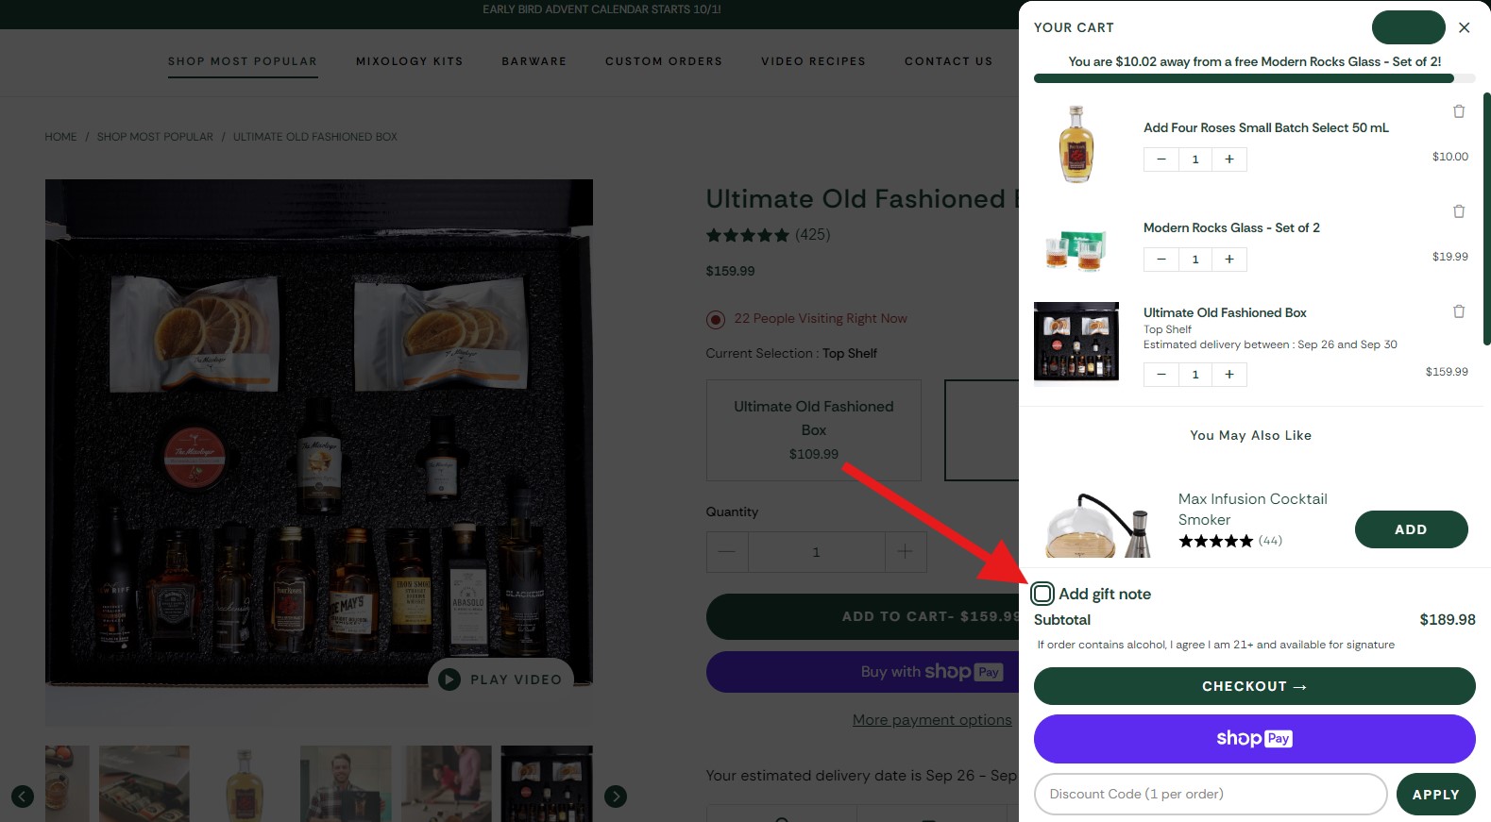Close the cart drawer
The height and width of the screenshot is (822, 1491).
click(x=1464, y=27)
